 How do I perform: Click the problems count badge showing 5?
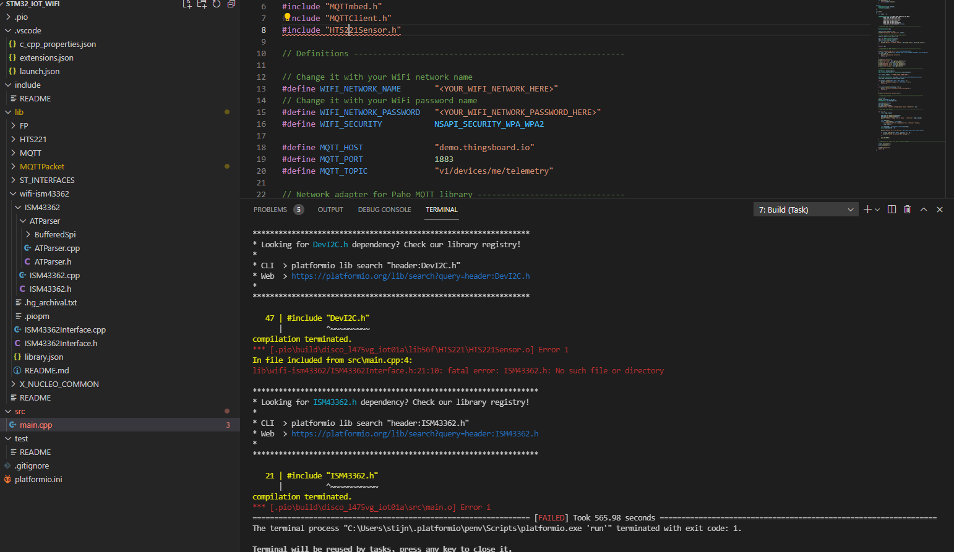298,210
